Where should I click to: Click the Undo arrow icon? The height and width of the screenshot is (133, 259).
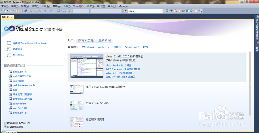(45, 11)
